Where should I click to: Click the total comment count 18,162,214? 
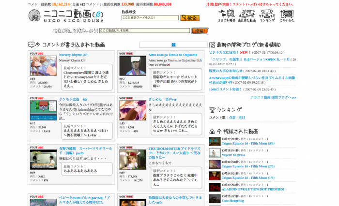(x=61, y=4)
